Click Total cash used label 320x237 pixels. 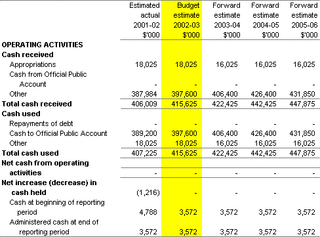[30, 153]
